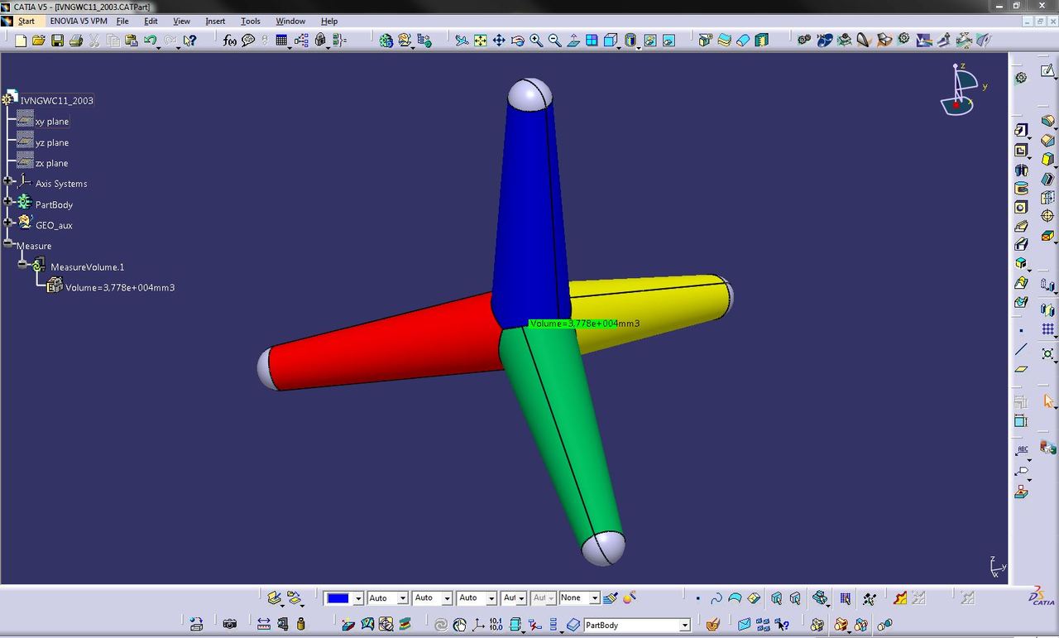Open the first Auto transparency dropdown
The width and height of the screenshot is (1059, 638).
click(402, 598)
